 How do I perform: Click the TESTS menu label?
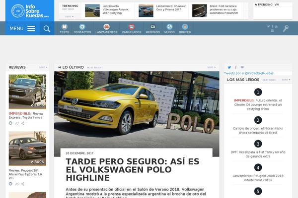(65, 32)
